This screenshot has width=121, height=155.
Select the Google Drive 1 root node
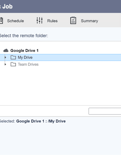(24, 51)
